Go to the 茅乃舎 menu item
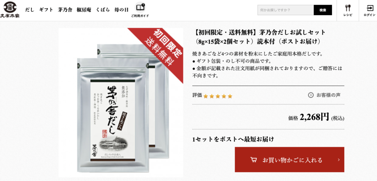The image size is (377, 181). click(x=65, y=10)
